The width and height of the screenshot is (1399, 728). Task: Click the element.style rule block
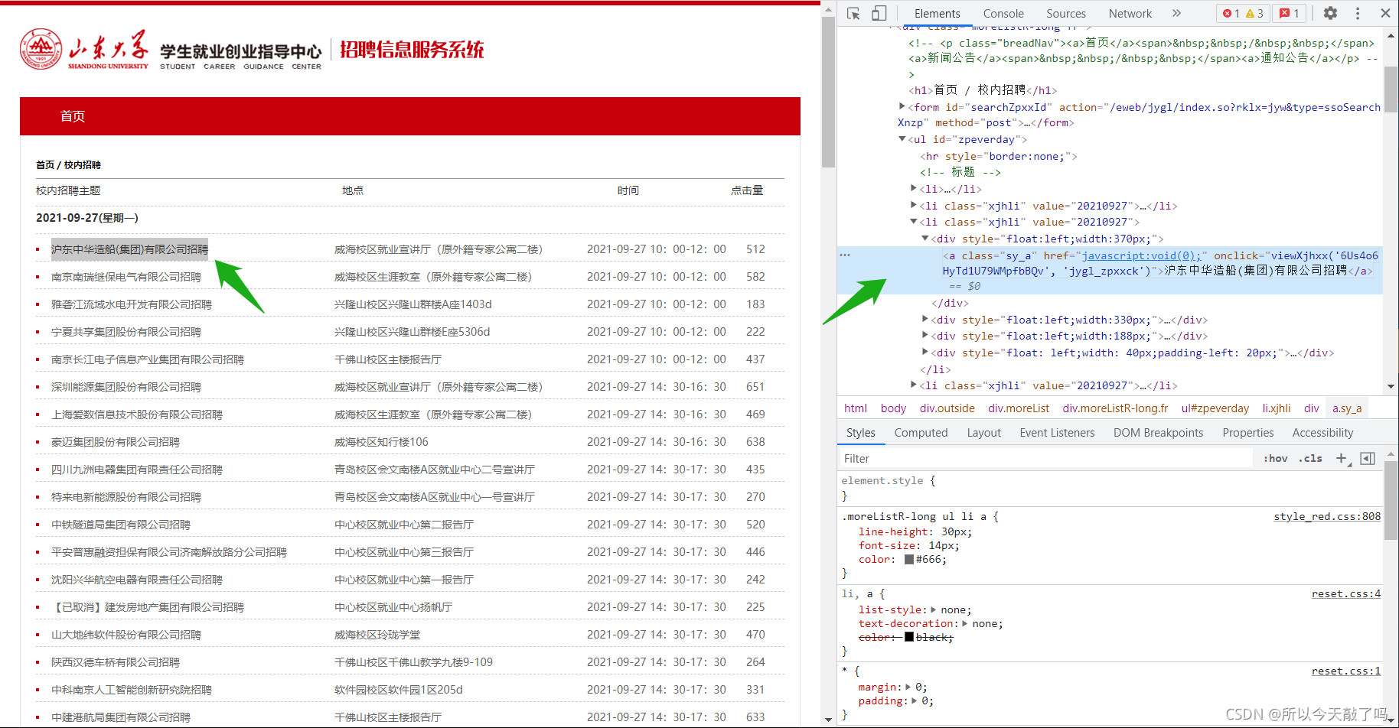point(1110,488)
